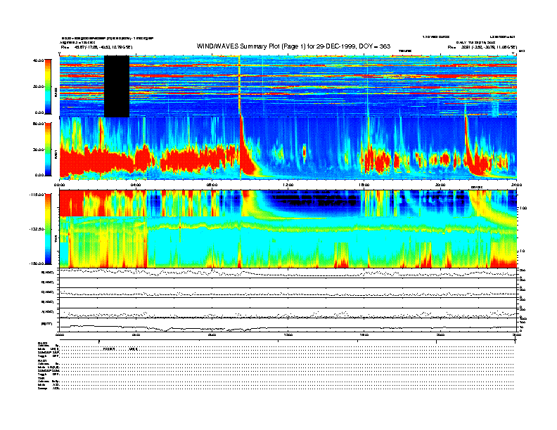557x430 pixels.
Task: Click the 24:00 time label below RAD1 panel
Action: 516,185
